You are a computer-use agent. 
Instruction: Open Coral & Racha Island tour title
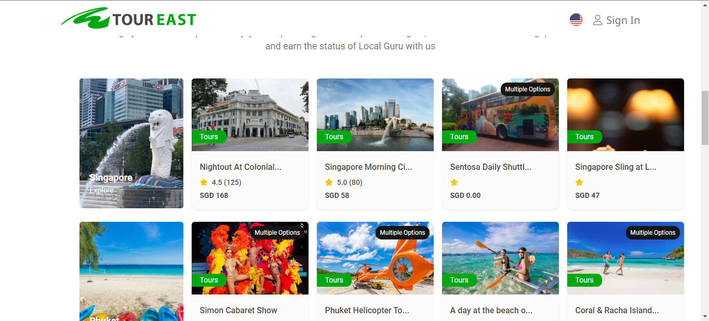[x=617, y=310]
